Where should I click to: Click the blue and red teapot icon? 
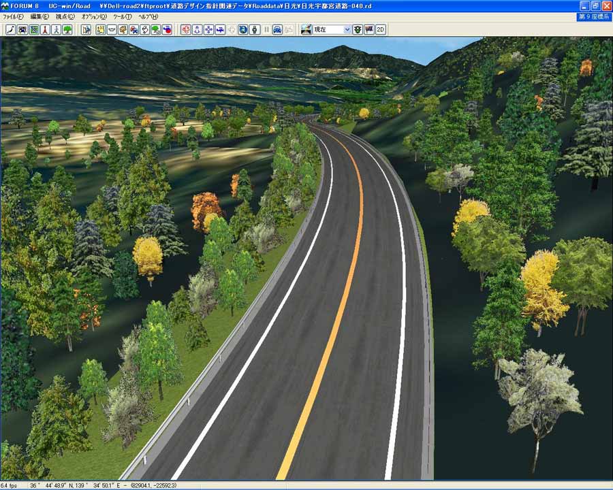tap(168, 30)
